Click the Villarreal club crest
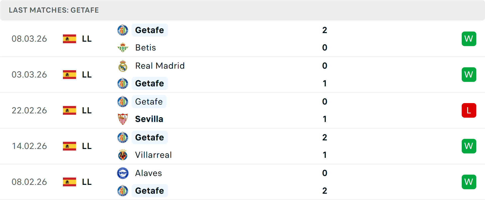This screenshot has width=485, height=200. coord(123,155)
